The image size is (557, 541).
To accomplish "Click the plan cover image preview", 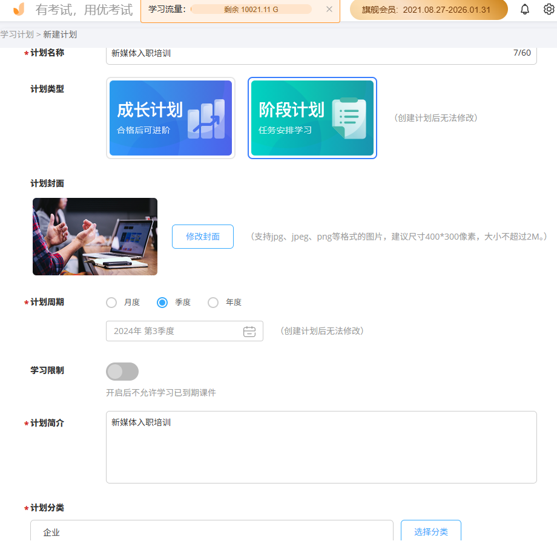I will (94, 236).
